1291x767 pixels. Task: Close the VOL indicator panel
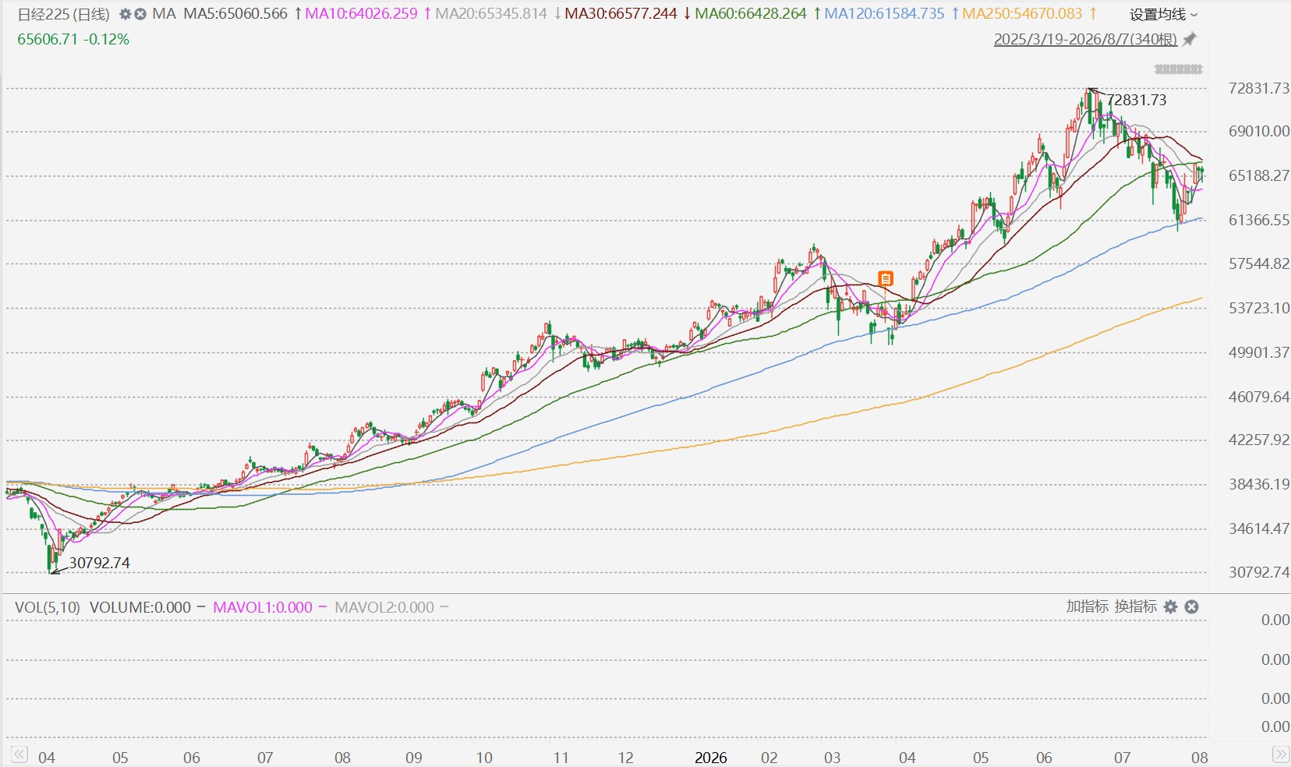pyautogui.click(x=1191, y=606)
